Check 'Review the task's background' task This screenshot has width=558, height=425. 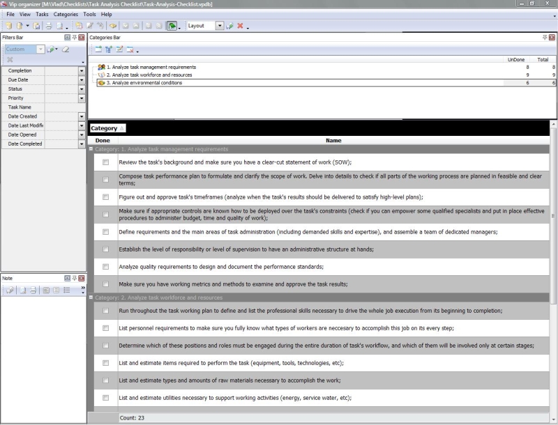tap(105, 162)
